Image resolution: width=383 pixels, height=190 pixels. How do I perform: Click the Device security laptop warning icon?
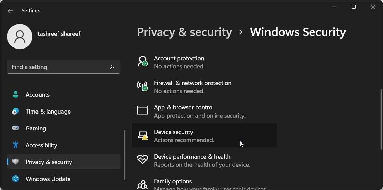tap(143, 135)
